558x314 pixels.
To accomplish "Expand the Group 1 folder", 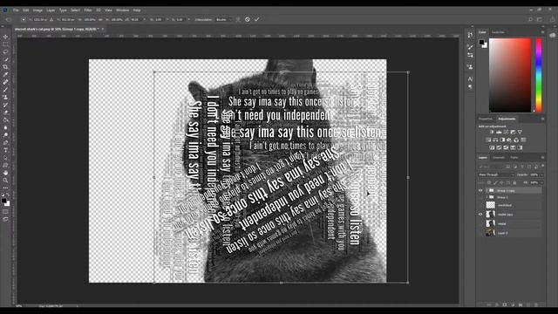I will tap(487, 197).
